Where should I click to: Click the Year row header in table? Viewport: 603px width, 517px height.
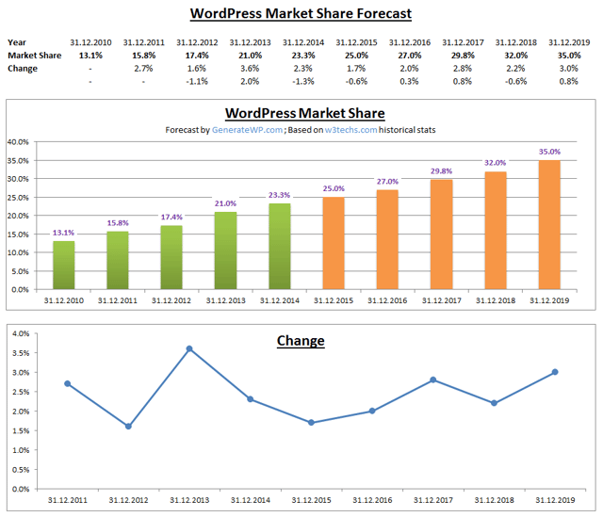(x=17, y=42)
